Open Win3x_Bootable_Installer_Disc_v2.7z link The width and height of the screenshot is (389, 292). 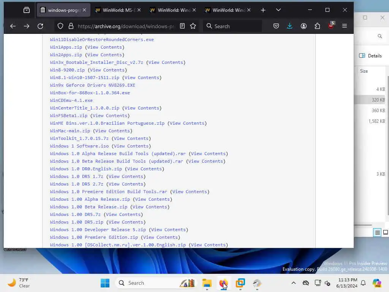coord(96,62)
